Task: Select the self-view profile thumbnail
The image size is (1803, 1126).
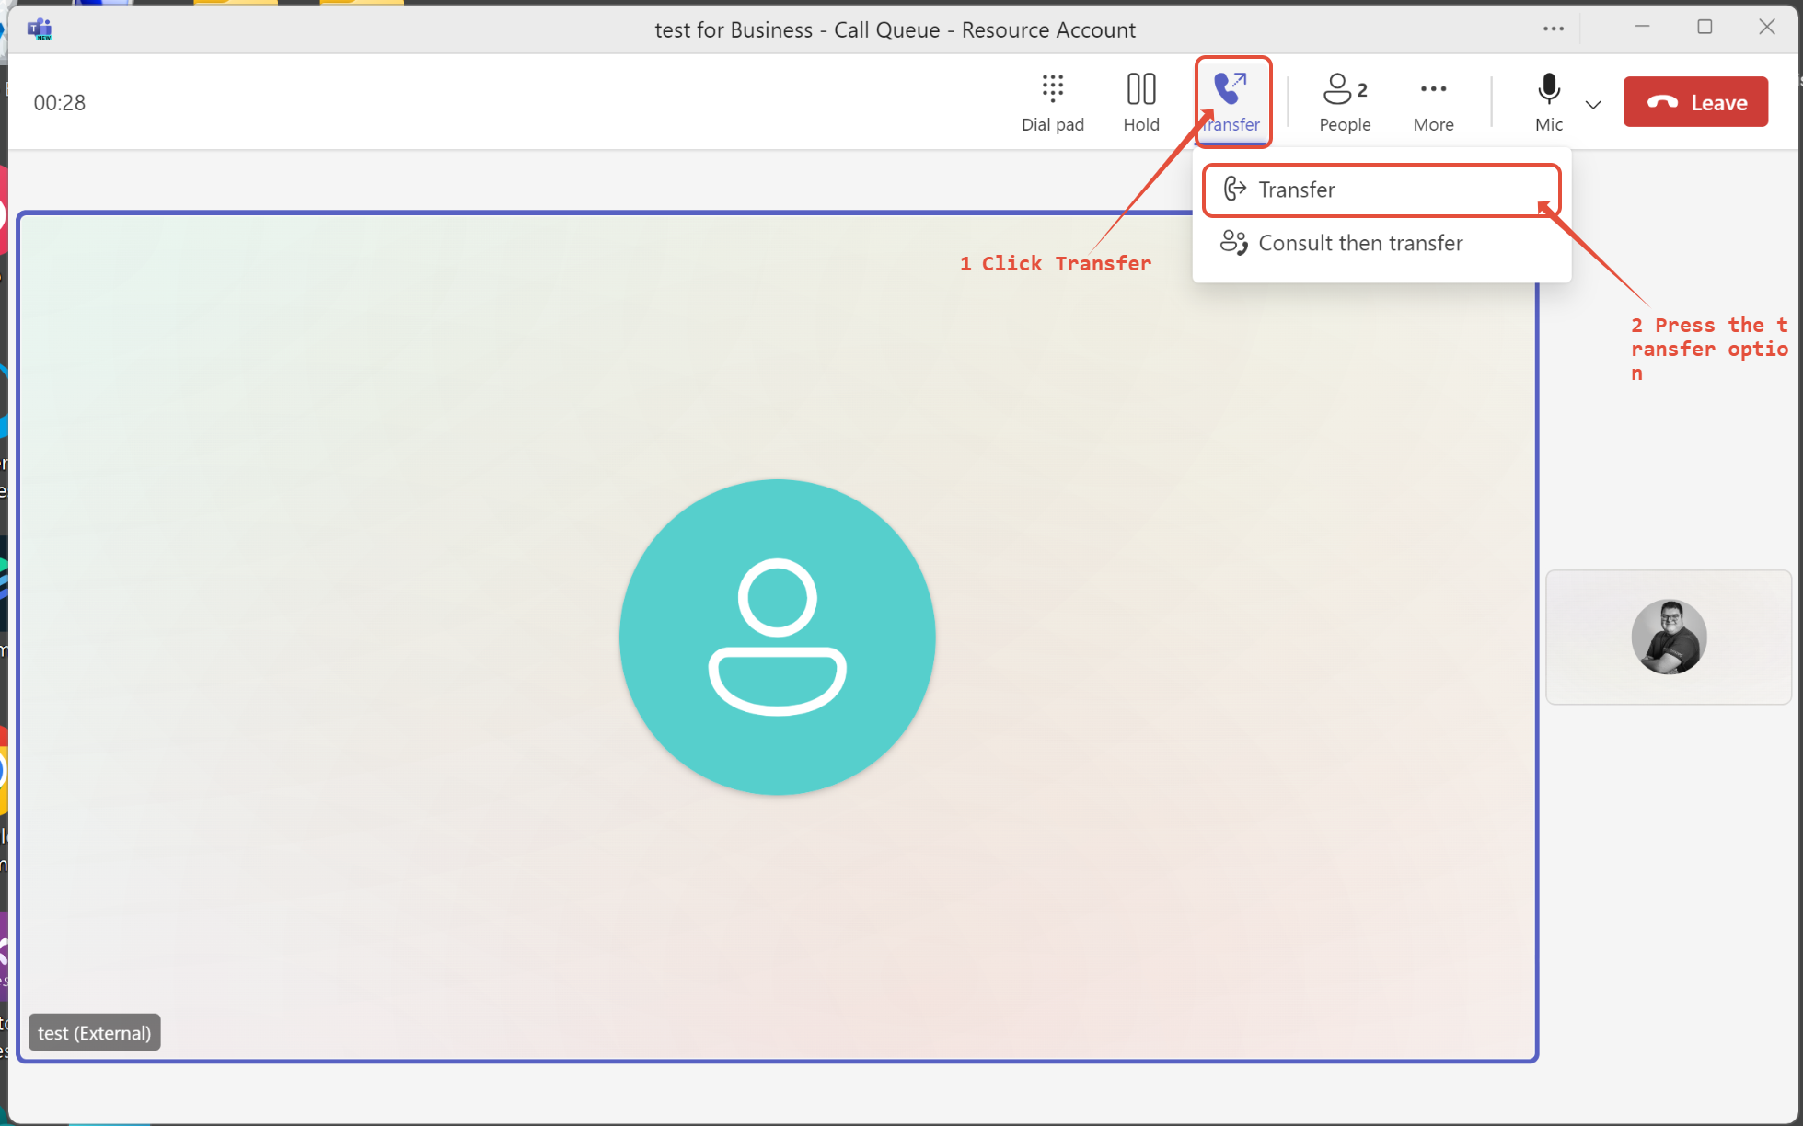Action: [x=1669, y=637]
